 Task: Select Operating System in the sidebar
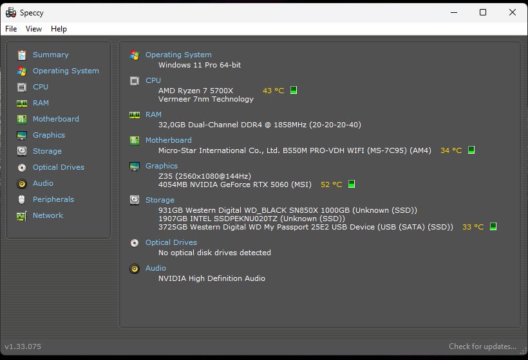[66, 71]
